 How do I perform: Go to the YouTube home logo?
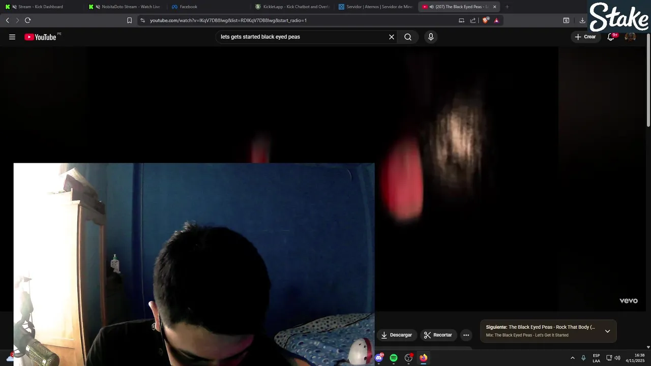click(41, 37)
